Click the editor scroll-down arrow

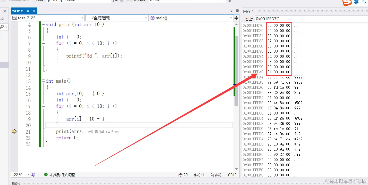pyautogui.click(x=236, y=169)
